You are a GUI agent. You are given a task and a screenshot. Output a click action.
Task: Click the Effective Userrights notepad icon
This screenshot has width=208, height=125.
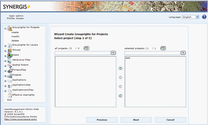tap(10, 96)
